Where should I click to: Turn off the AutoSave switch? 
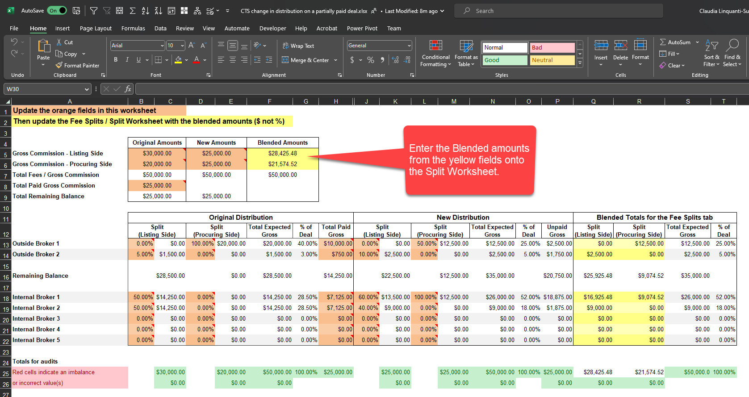click(58, 11)
